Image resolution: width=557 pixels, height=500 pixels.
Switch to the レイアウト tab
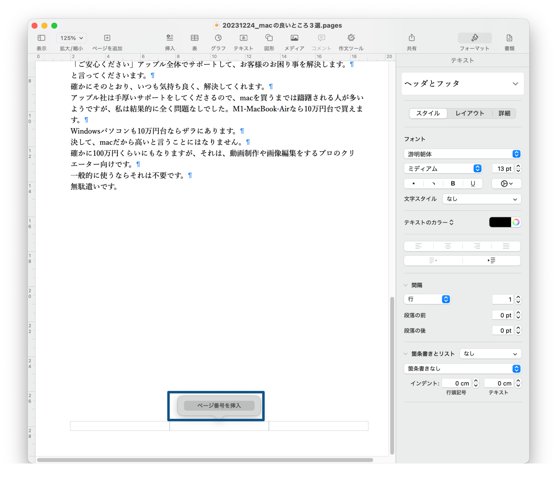(x=470, y=113)
